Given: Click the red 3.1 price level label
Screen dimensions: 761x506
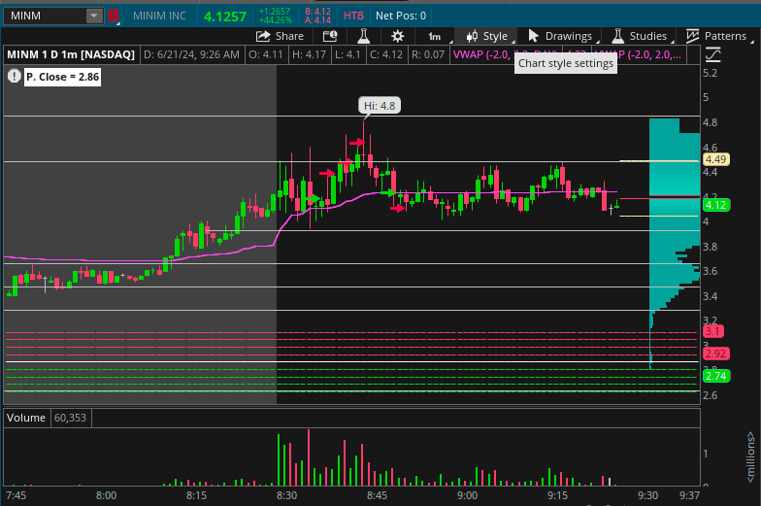Looking at the screenshot, I should click(x=712, y=331).
